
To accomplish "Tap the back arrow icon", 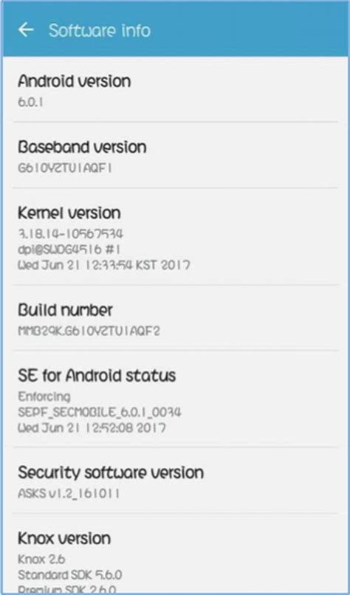I will click(26, 30).
